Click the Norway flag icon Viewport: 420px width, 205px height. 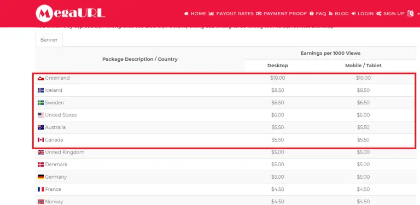[40, 202]
